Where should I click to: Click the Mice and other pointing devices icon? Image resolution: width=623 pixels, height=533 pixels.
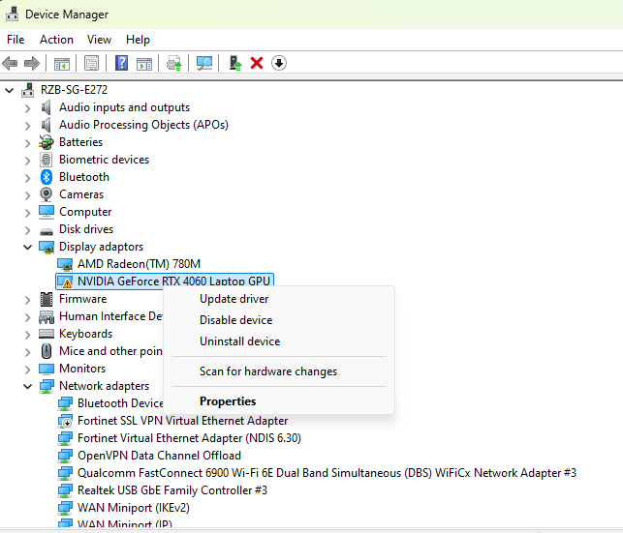47,351
